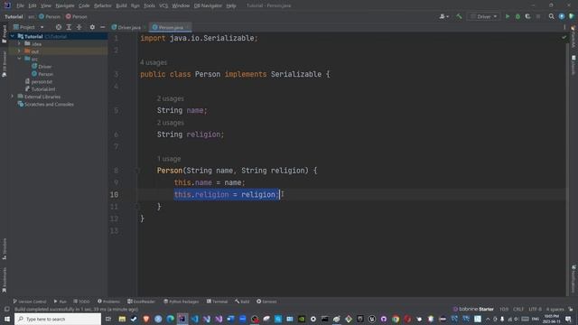
Task: Open the Refactor menu
Action: tap(102, 5)
